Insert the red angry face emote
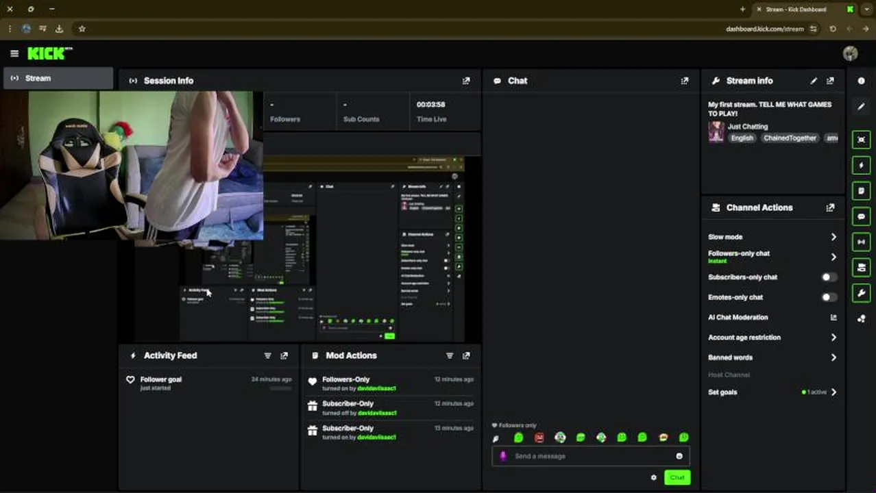The width and height of the screenshot is (876, 493). (539, 438)
